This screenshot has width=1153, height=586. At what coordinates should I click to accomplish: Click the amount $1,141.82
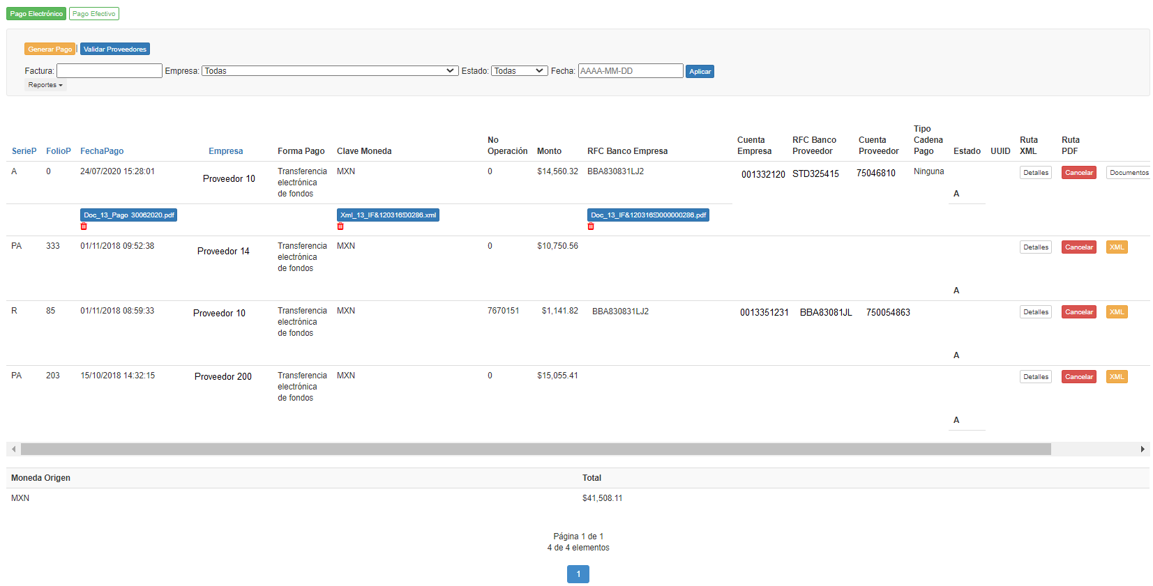(x=560, y=311)
